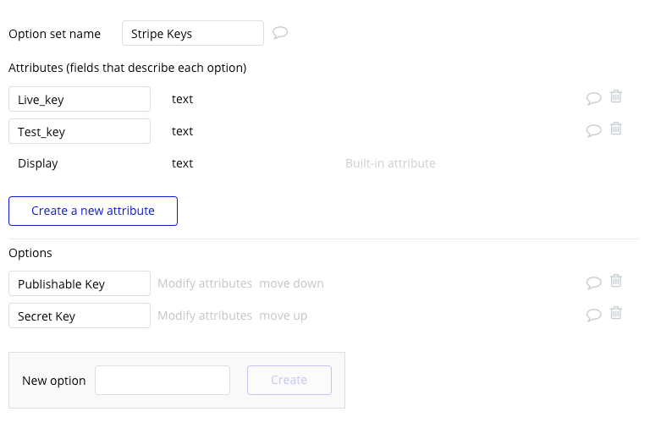Viewport: 650px width, 428px height.
Task: Edit the Live_key attribute name field
Action: tap(80, 99)
